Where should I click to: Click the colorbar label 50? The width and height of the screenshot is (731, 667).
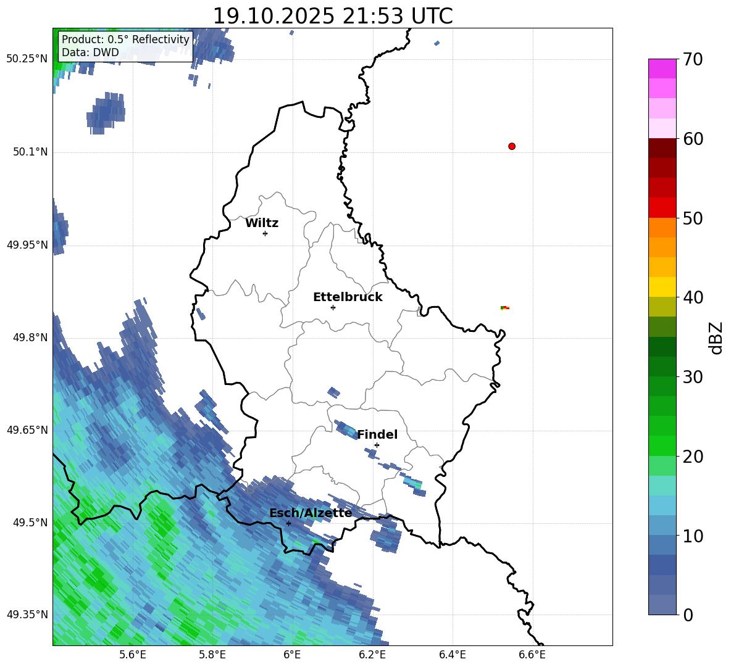[693, 218]
